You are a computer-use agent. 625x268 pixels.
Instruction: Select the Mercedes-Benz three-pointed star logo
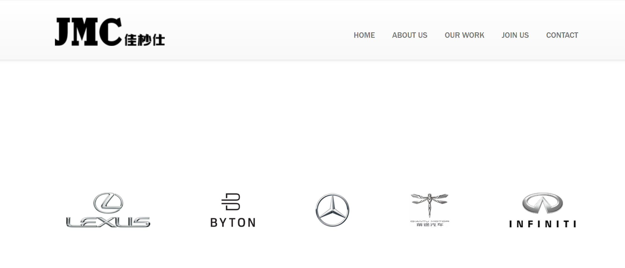click(x=332, y=210)
